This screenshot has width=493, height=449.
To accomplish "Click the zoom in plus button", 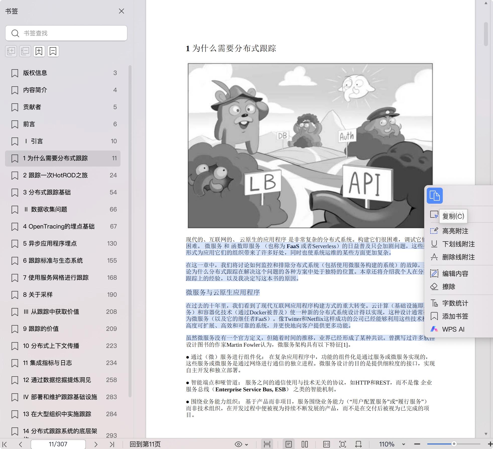I will coord(490,444).
